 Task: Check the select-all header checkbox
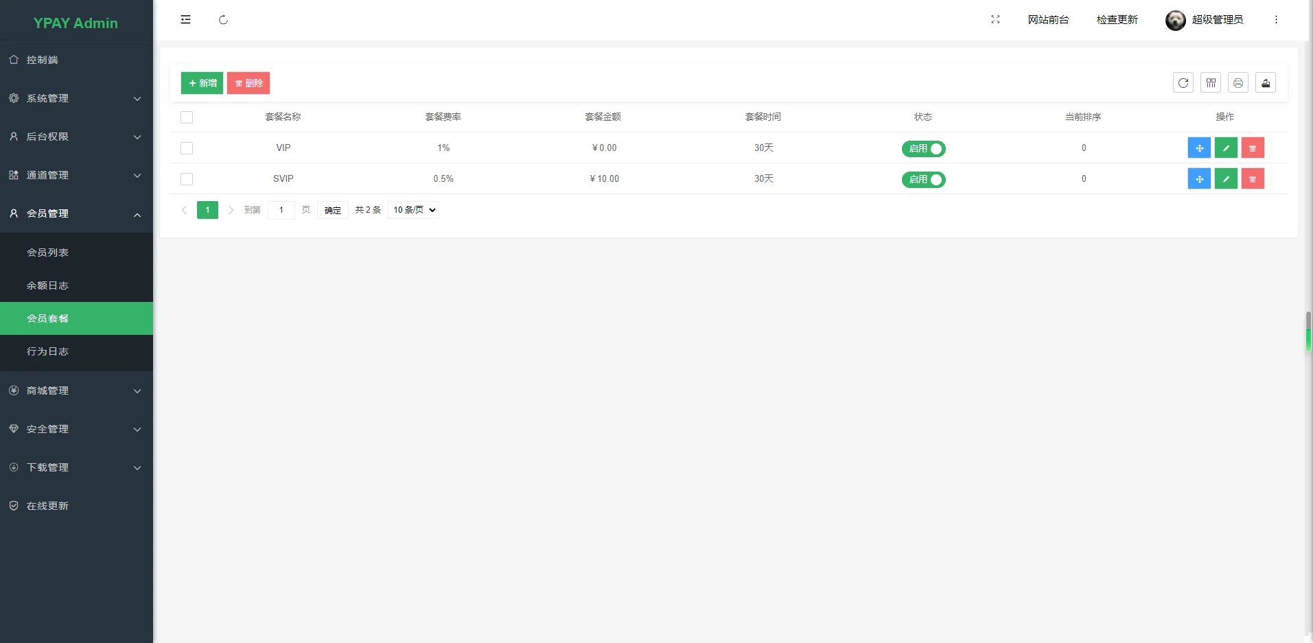click(187, 117)
